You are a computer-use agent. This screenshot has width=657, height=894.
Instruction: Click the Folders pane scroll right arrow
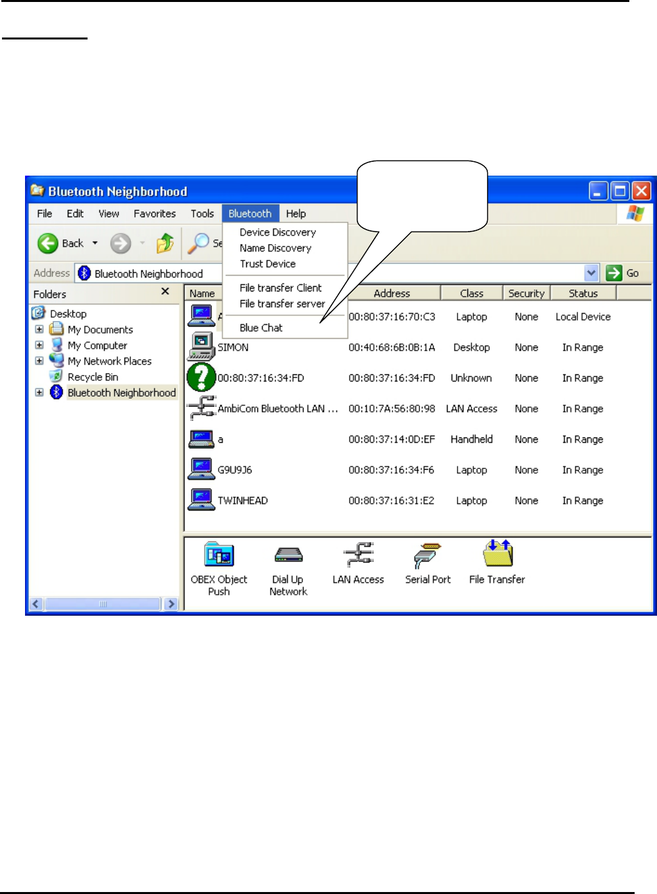click(171, 604)
